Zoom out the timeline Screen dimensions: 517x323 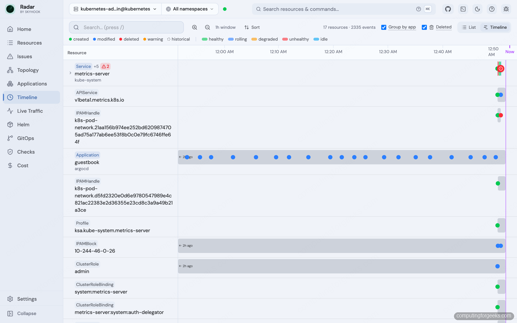[x=207, y=27]
